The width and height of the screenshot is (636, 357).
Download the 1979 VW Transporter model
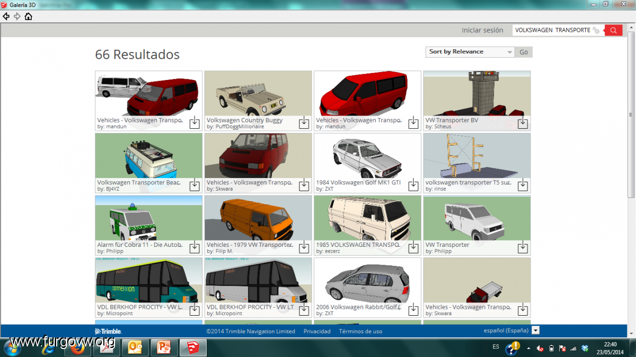pos(304,247)
